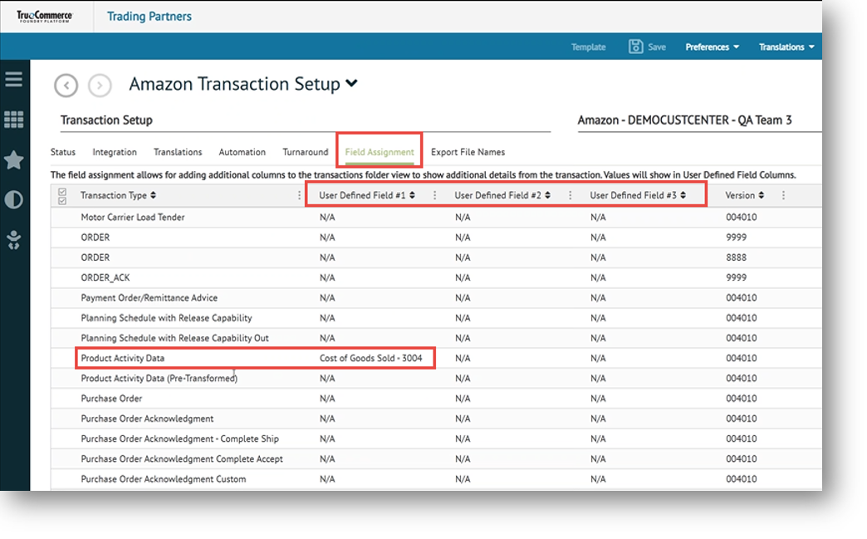Open the Translations dropdown in top bar
This screenshot has width=867, height=539.
[786, 47]
